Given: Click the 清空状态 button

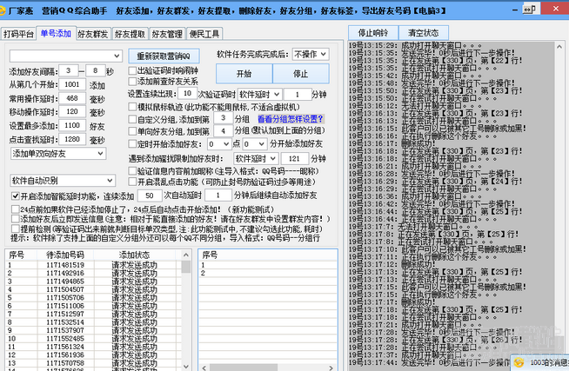Looking at the screenshot, I should pos(424,33).
